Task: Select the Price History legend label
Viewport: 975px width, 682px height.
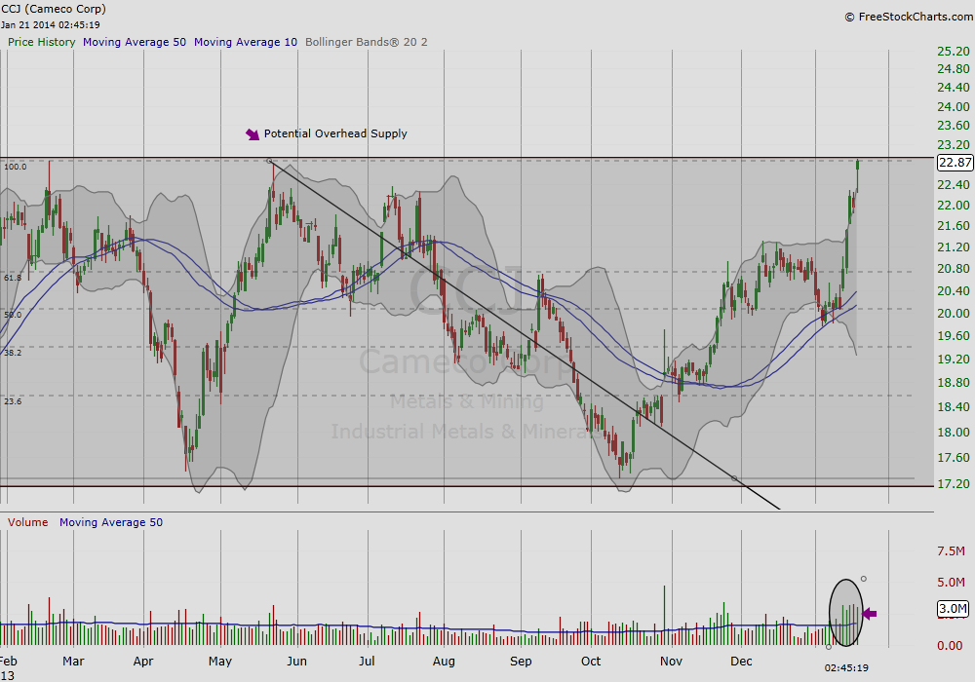Action: point(41,42)
